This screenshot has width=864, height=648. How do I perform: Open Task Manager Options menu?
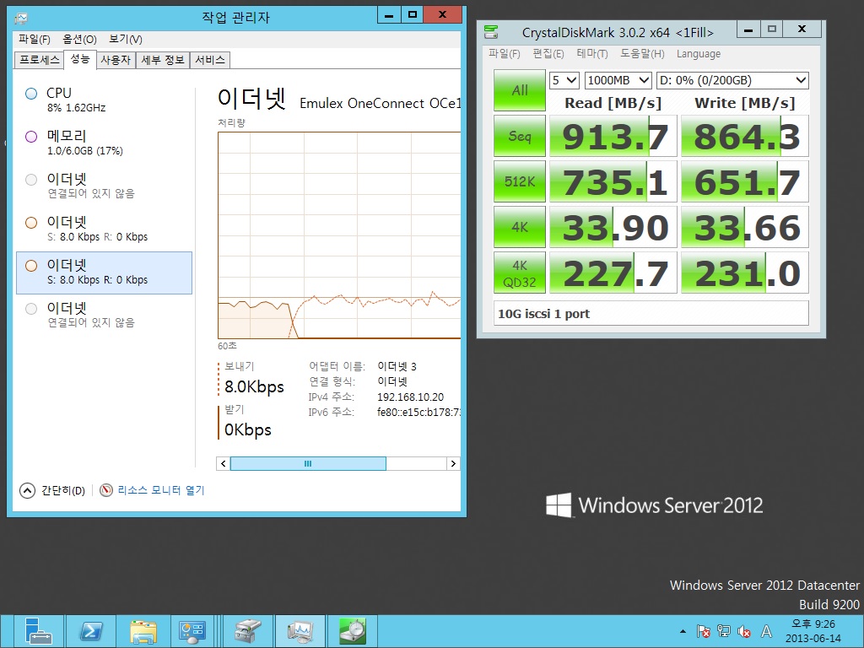pos(79,39)
